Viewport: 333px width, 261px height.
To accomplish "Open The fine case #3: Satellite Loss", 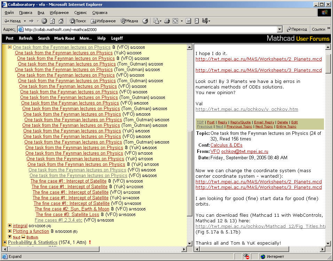I will point(67,214).
